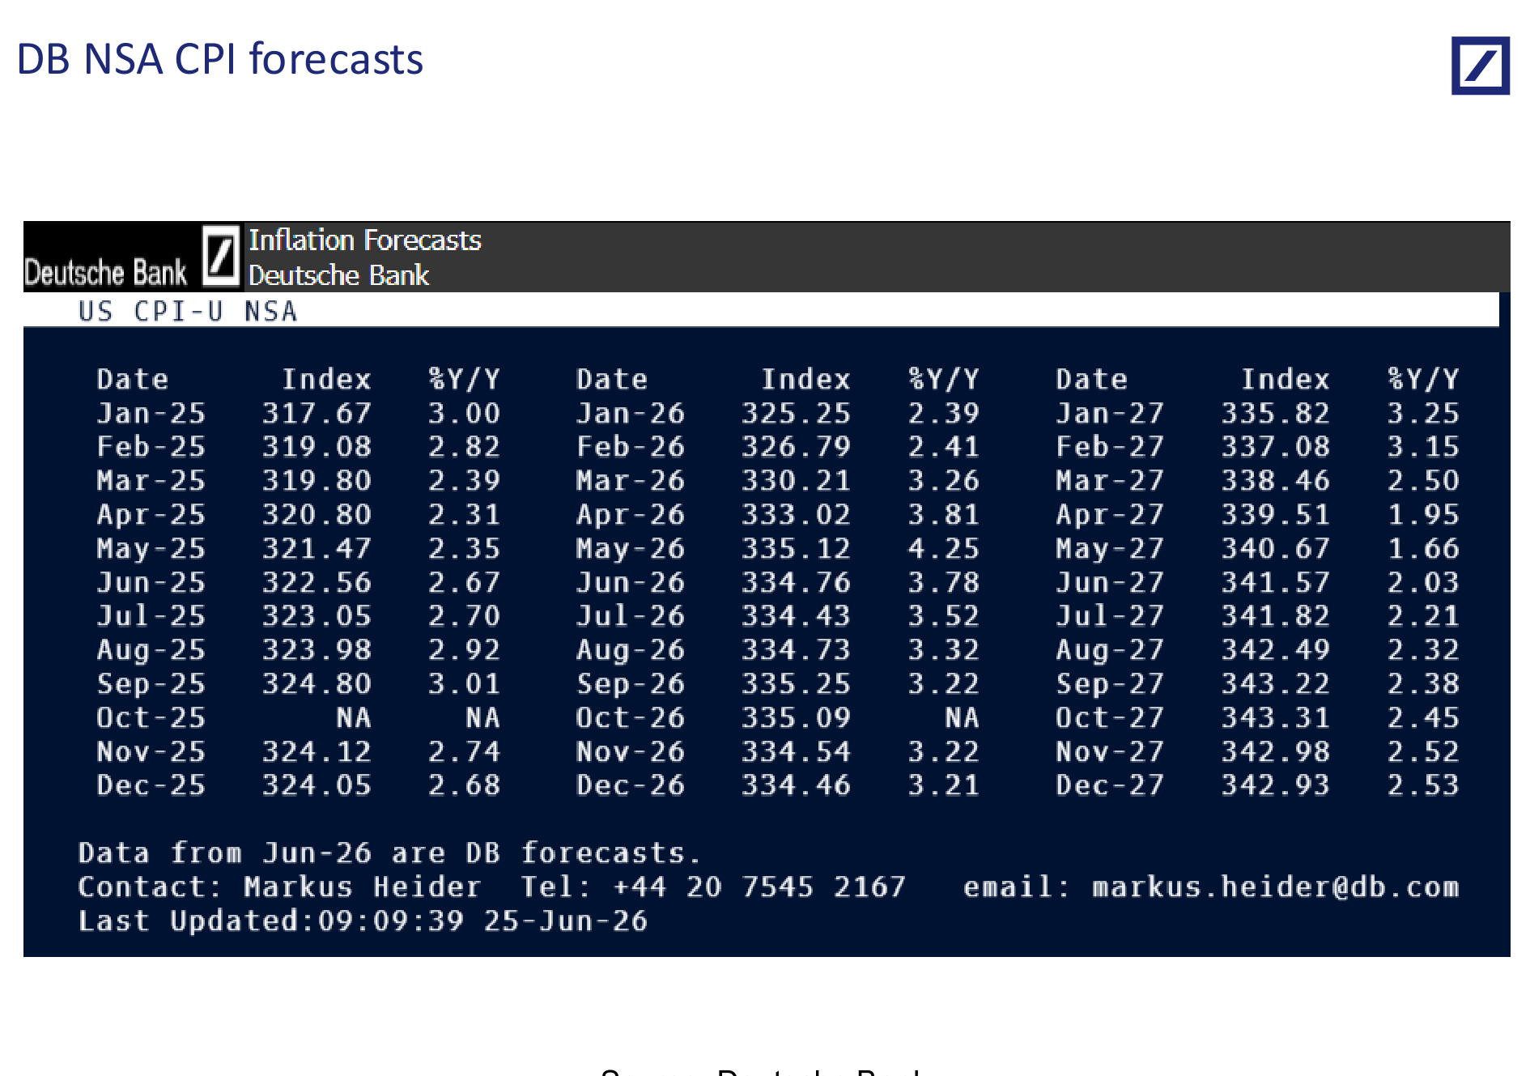Select the 'DB NSA CPI forecasts' title

(219, 59)
